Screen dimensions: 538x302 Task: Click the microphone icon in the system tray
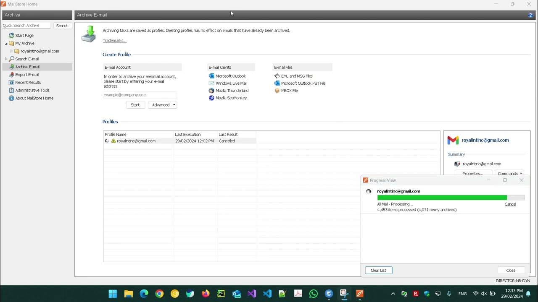tap(449, 294)
